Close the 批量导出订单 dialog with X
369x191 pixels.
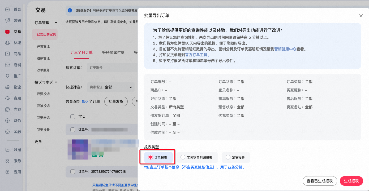(361, 16)
